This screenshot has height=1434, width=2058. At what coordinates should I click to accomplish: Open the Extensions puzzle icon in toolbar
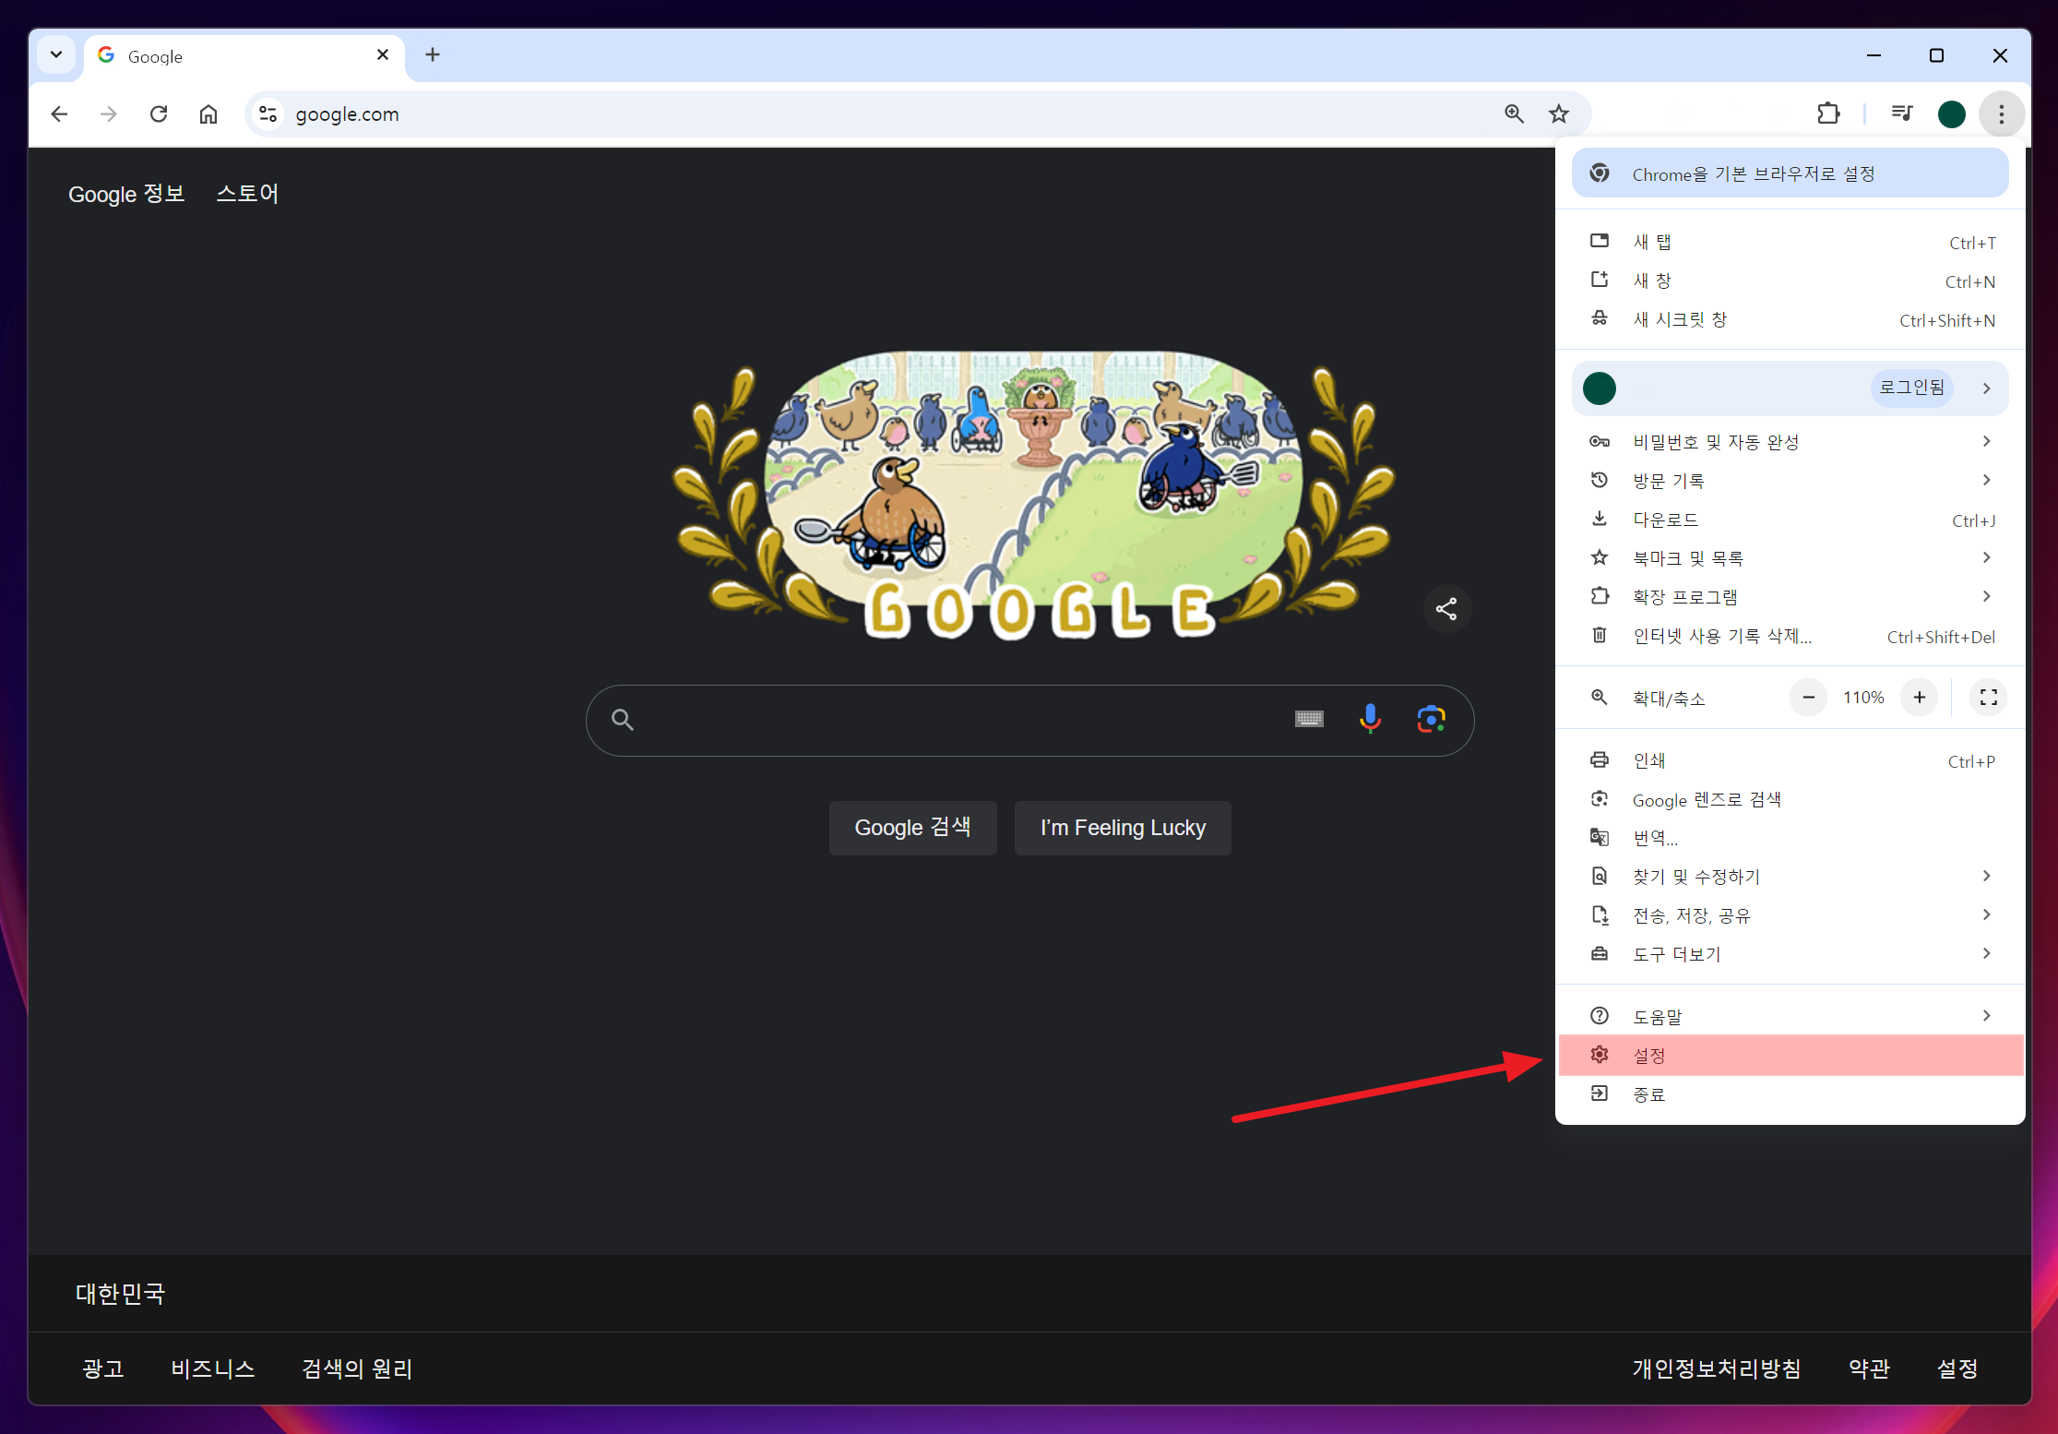1827,114
